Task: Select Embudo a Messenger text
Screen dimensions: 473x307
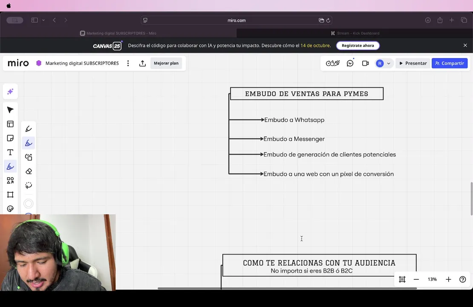Action: pyautogui.click(x=294, y=139)
